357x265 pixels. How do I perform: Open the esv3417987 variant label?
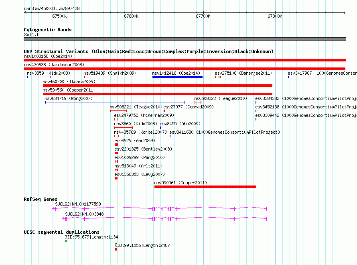[322, 73]
